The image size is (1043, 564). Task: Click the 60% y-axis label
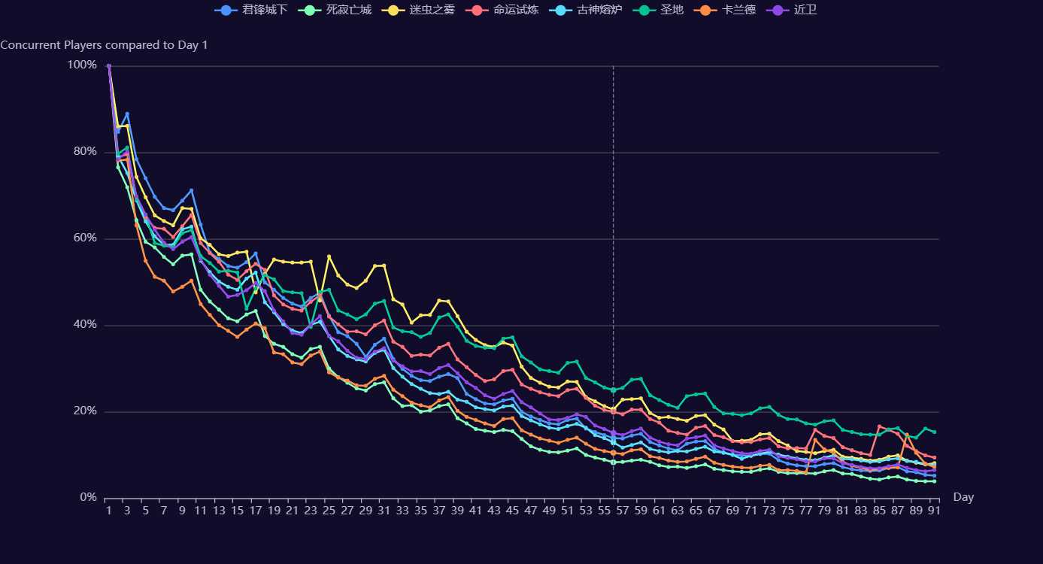tap(85, 238)
